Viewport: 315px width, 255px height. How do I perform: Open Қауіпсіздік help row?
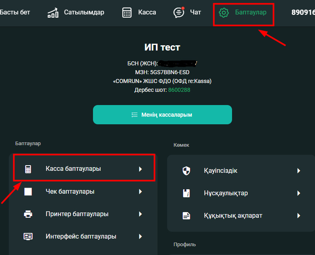(241, 171)
